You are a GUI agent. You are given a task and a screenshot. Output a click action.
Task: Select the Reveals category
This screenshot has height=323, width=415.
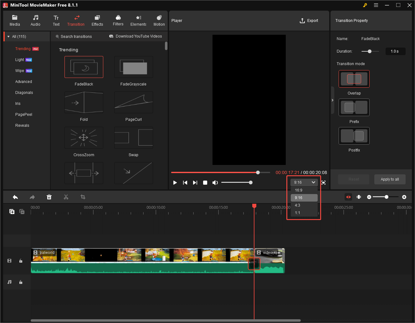22,126
